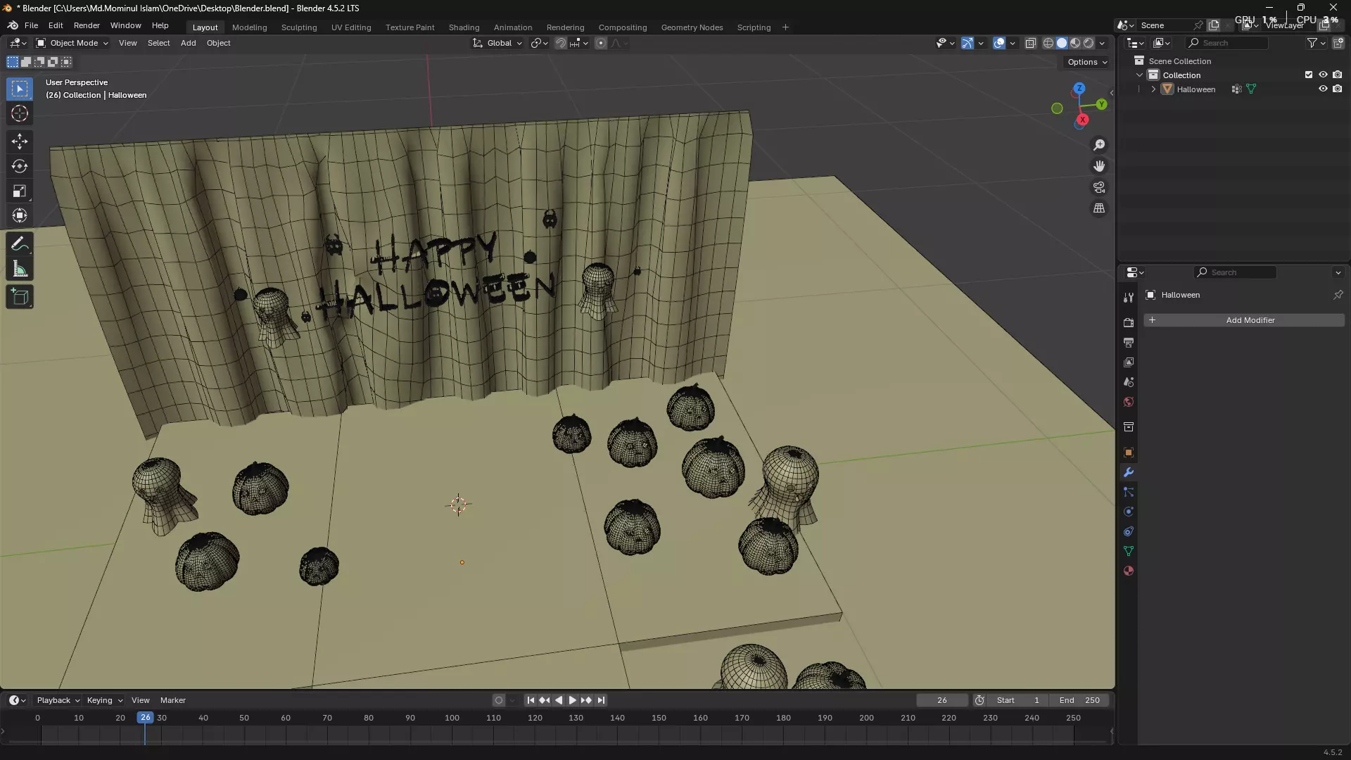Open the Scene properties tab
The height and width of the screenshot is (760, 1351).
[x=1129, y=381]
